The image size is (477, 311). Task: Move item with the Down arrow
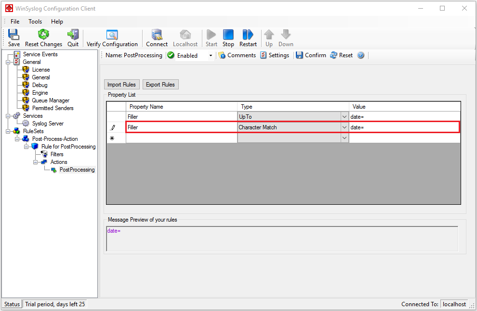click(286, 35)
